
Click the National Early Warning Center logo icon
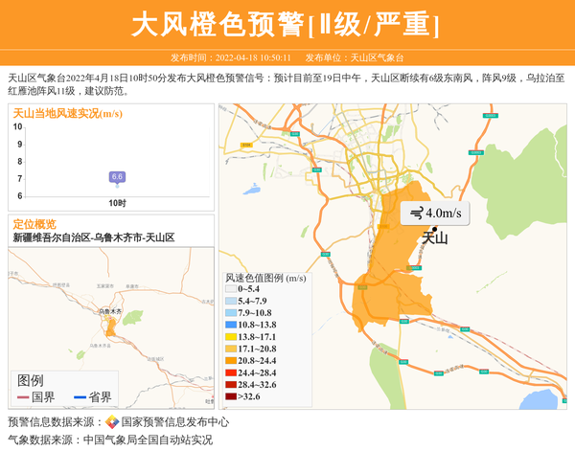[112, 422]
